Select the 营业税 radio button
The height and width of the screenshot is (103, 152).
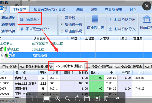pos(62,18)
